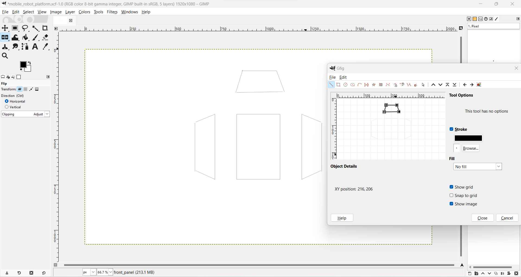The width and height of the screenshot is (521, 277).
Task: Click the Gfig Help button
Action: pos(342,218)
